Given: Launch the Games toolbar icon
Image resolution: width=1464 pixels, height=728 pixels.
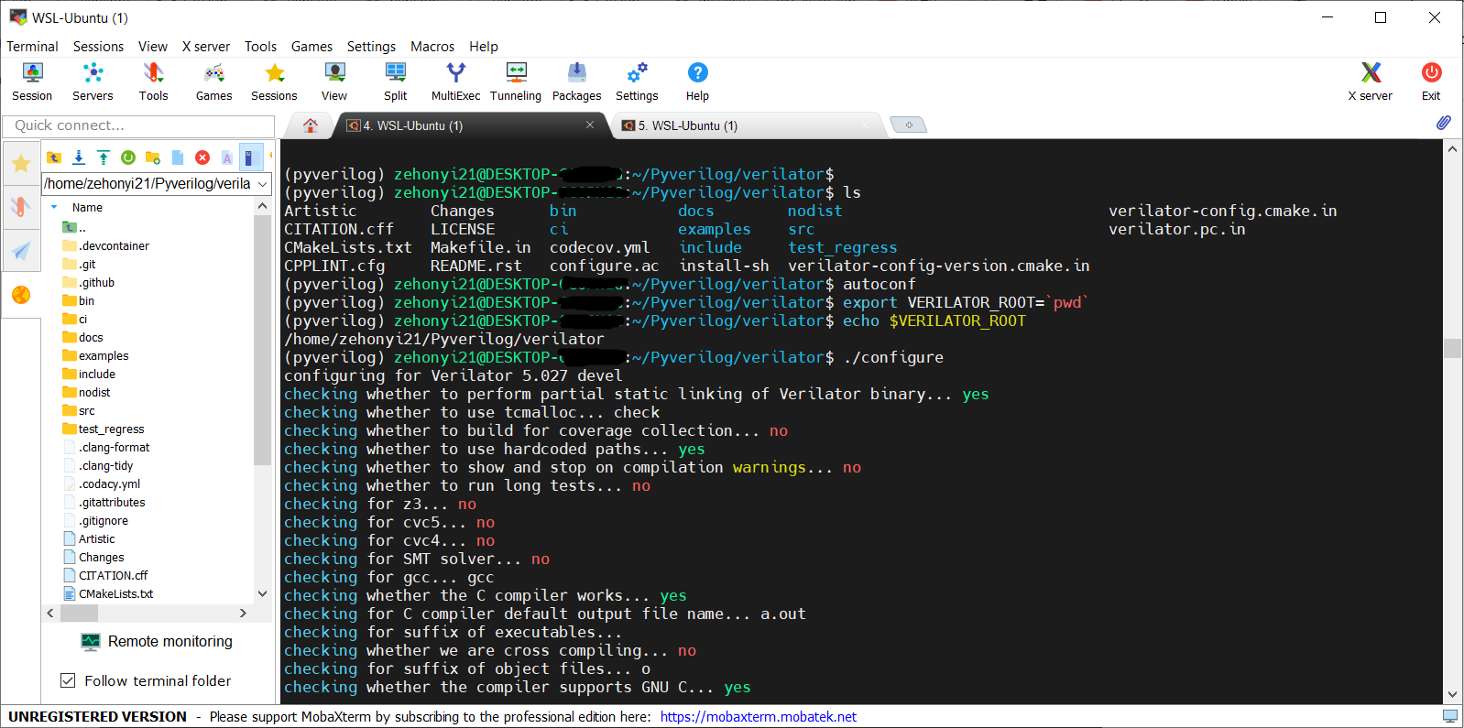Looking at the screenshot, I should click(213, 81).
